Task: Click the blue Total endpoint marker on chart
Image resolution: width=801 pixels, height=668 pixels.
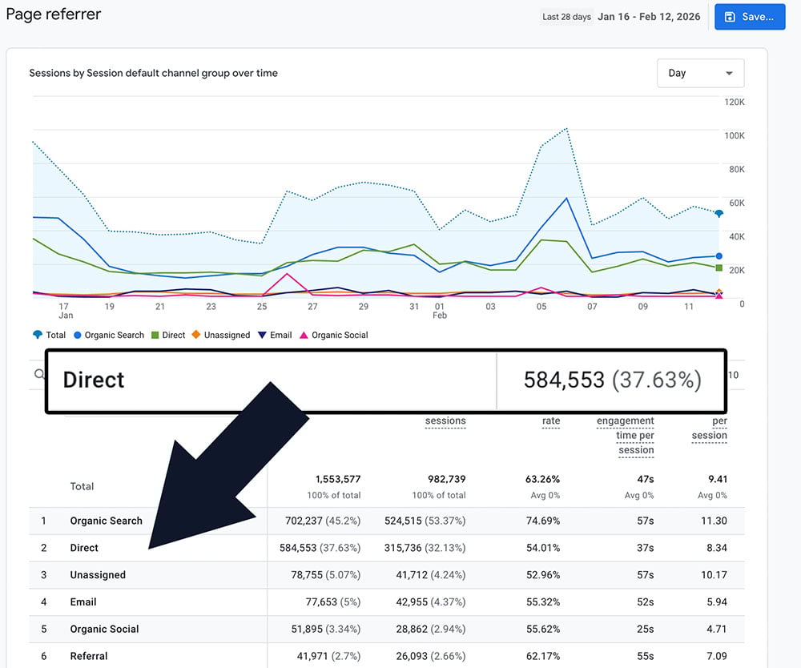Action: [x=719, y=213]
